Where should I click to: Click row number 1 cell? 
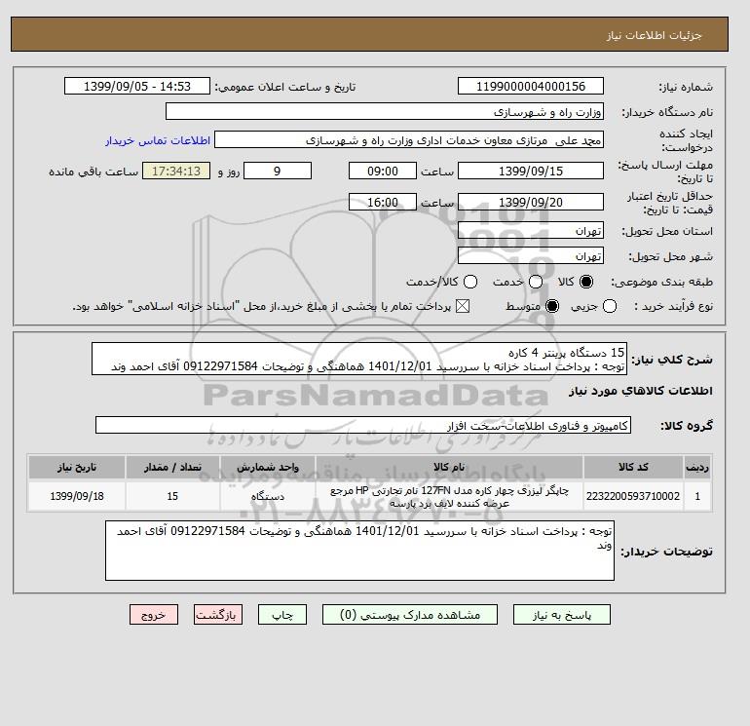pyautogui.click(x=697, y=496)
